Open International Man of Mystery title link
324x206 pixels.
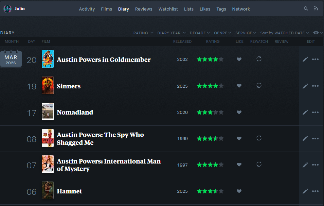click(x=109, y=165)
